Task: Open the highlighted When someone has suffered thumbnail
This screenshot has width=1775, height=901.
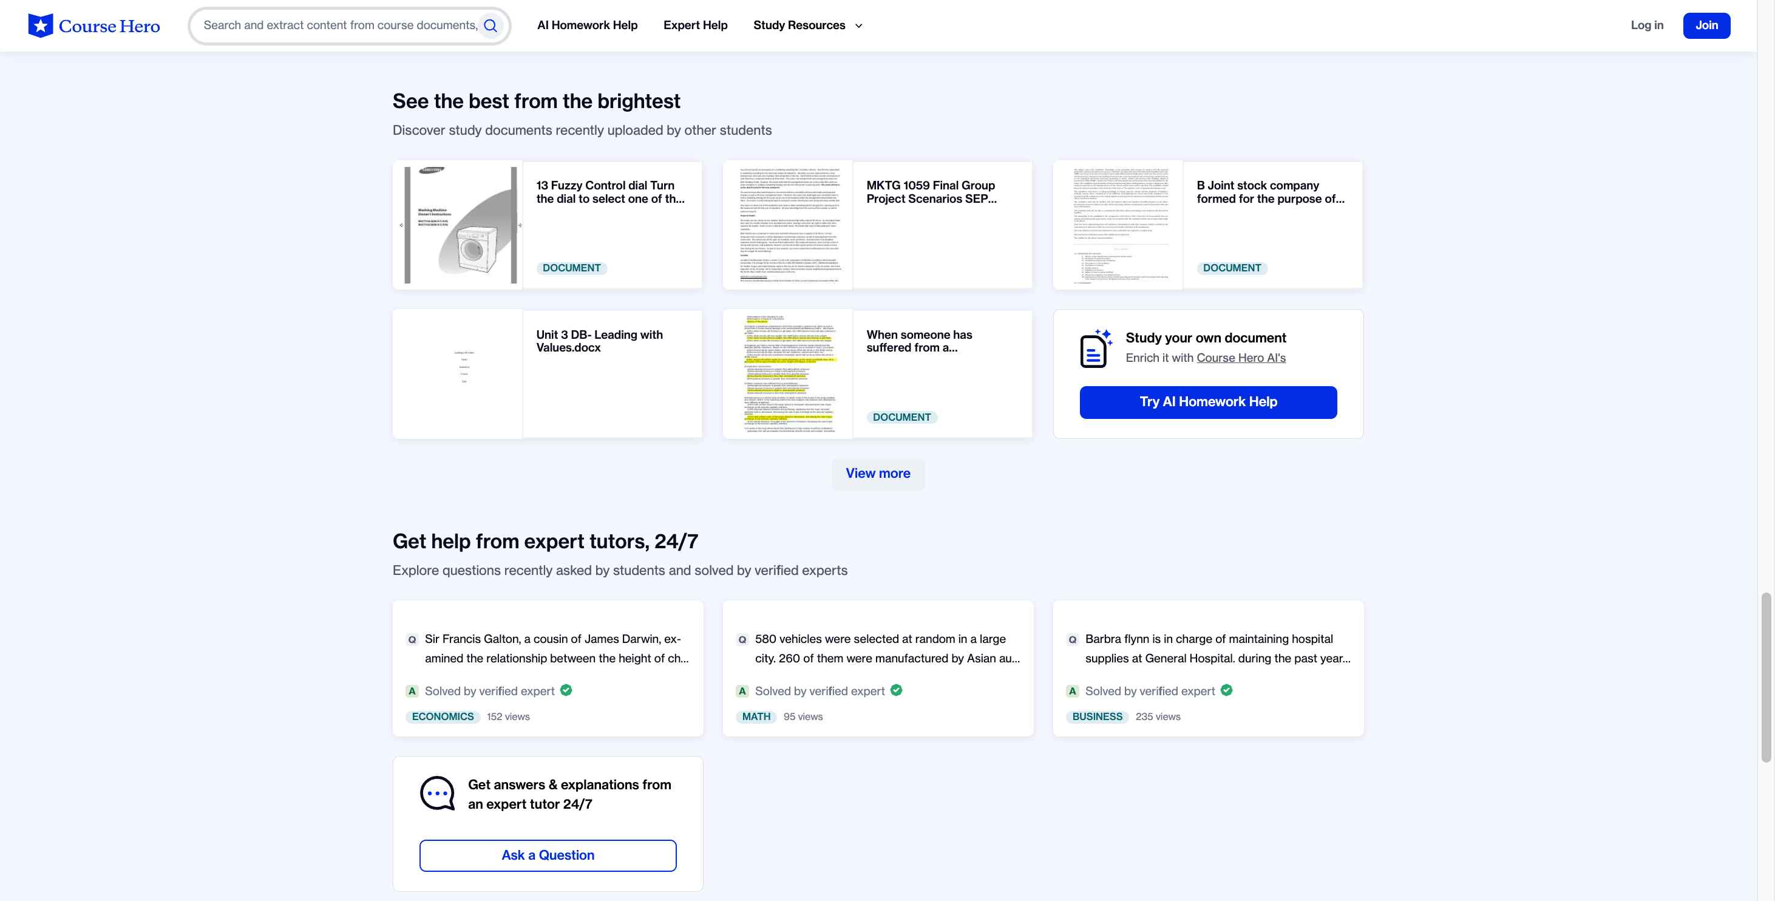Action: click(787, 373)
